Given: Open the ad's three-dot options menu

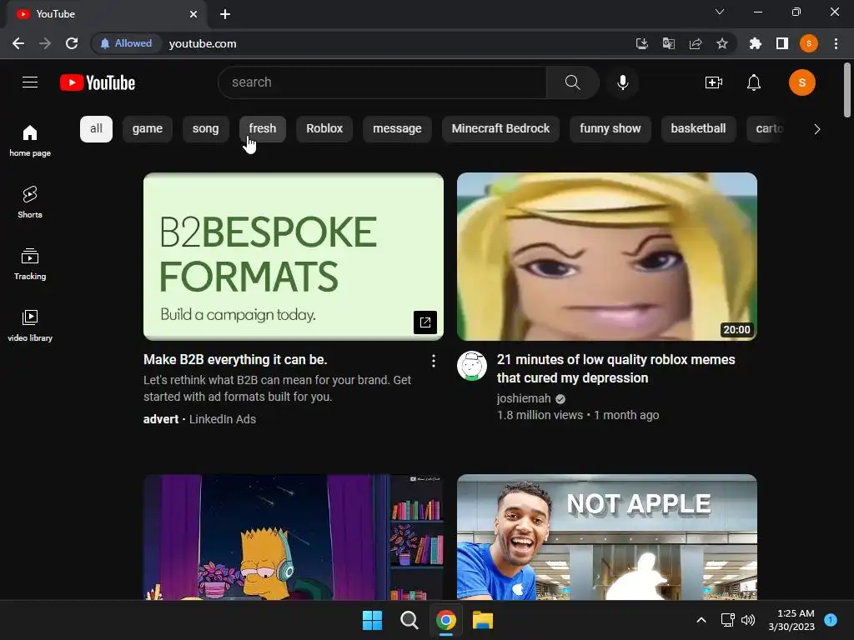Looking at the screenshot, I should [433, 361].
